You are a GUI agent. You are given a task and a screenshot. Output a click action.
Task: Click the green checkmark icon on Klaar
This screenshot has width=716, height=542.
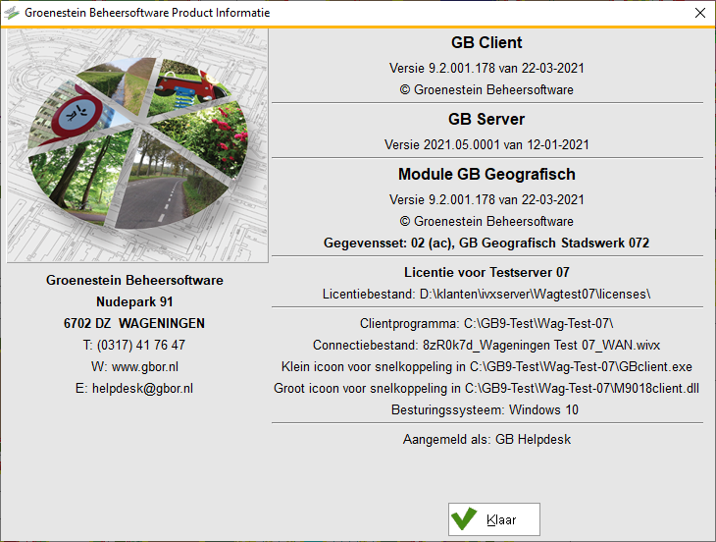click(464, 519)
